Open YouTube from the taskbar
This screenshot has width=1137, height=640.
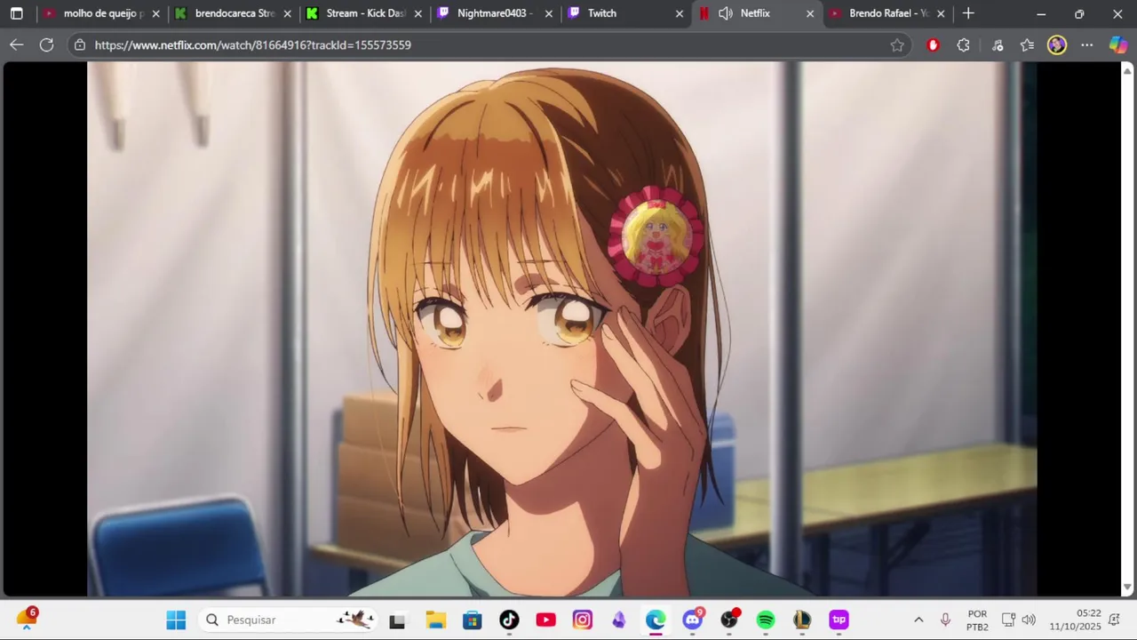click(545, 620)
